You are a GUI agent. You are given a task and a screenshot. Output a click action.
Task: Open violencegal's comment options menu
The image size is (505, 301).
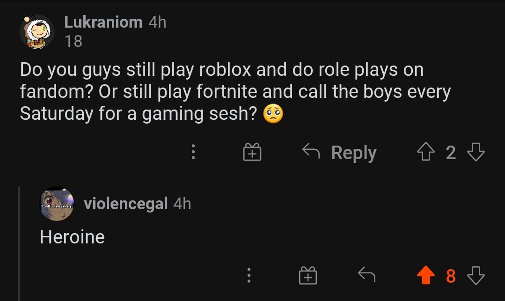249,275
